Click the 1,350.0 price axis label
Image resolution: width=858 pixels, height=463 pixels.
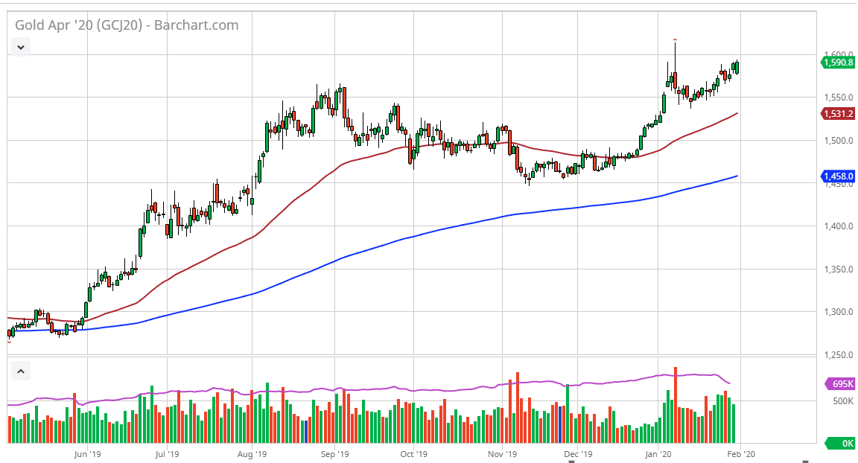pyautogui.click(x=839, y=269)
